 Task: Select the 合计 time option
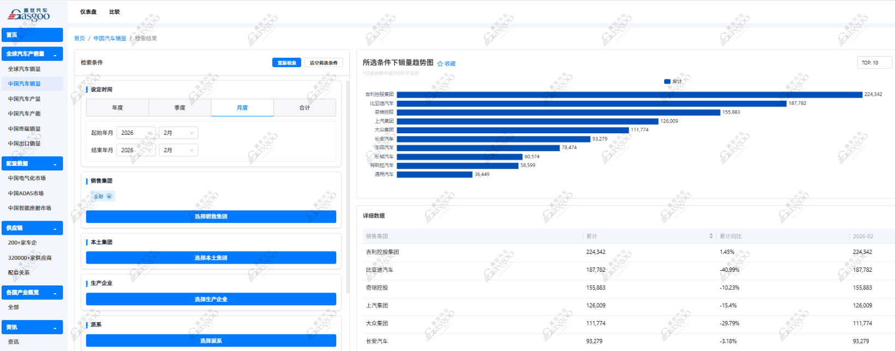pyautogui.click(x=305, y=108)
